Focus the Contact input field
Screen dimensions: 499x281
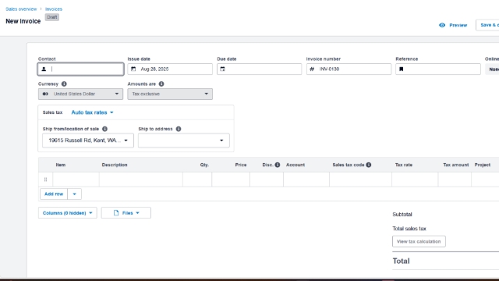80,69
